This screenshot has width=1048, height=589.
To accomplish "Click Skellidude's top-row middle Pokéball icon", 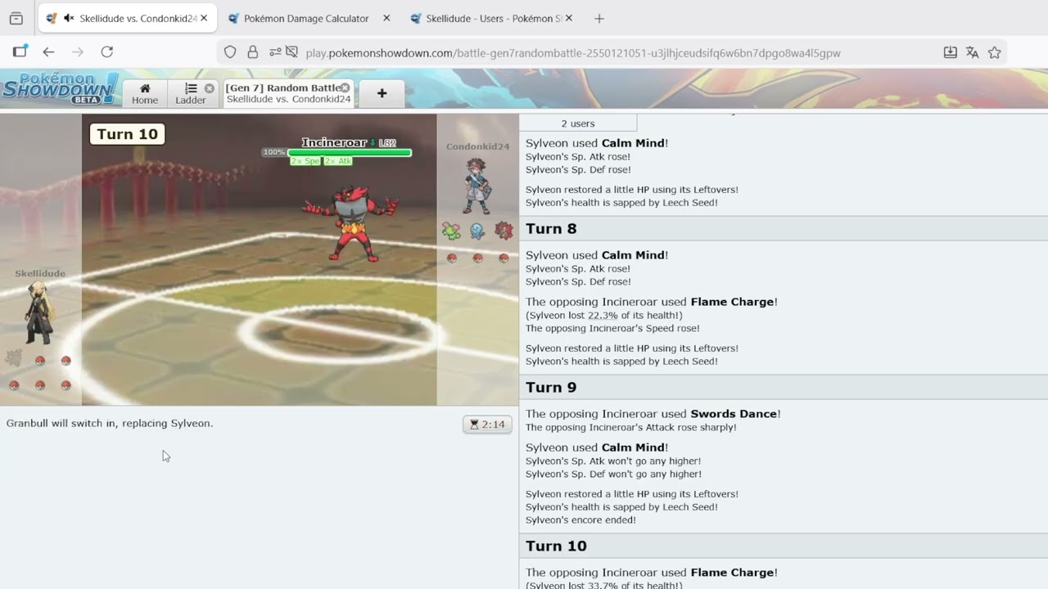I will 39,361.
